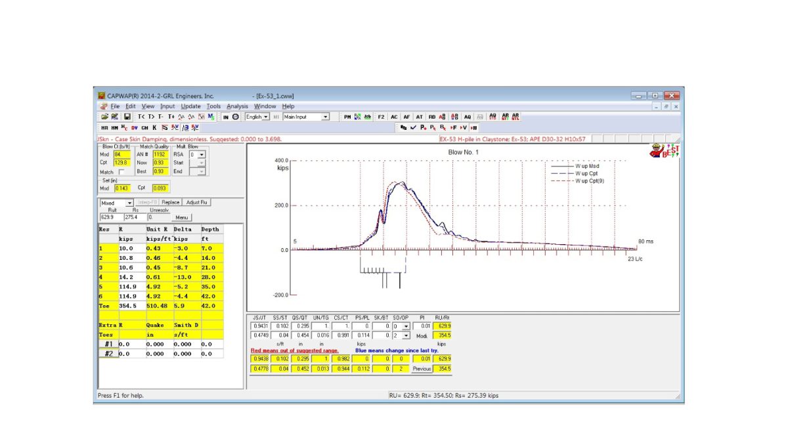Click the #2 extra toe button
This screenshot has width=788, height=443.
[108, 353]
